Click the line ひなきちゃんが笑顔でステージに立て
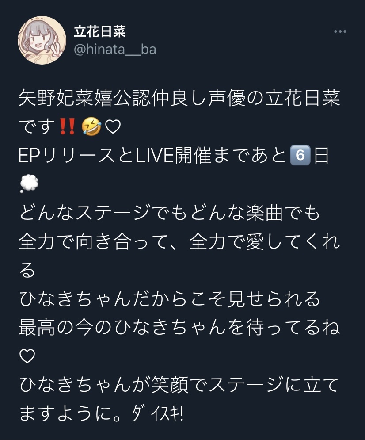365x440 pixels. coord(179,384)
